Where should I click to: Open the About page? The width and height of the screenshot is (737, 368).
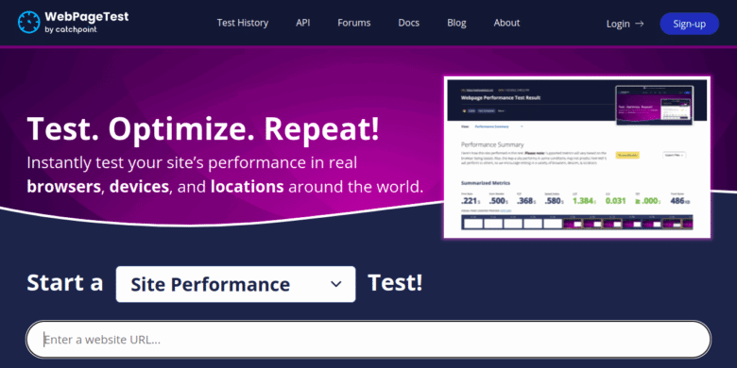click(x=506, y=23)
